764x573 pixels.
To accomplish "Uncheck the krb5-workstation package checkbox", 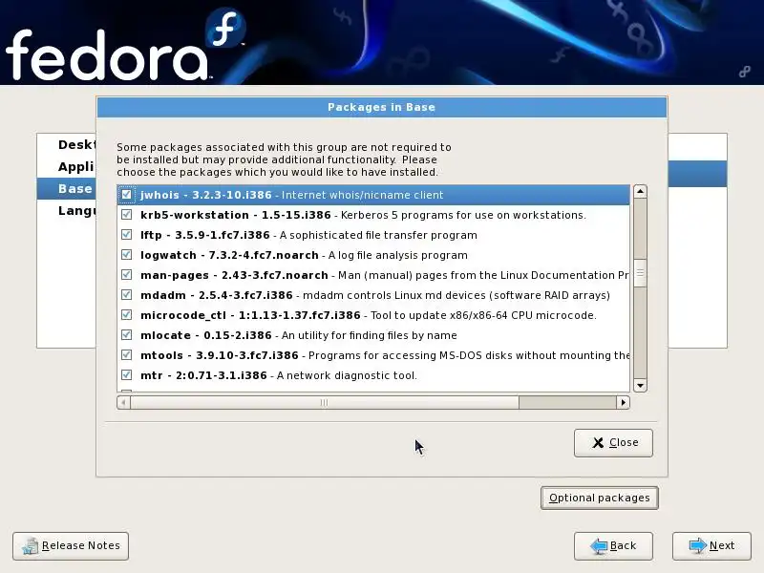I will tap(127, 214).
